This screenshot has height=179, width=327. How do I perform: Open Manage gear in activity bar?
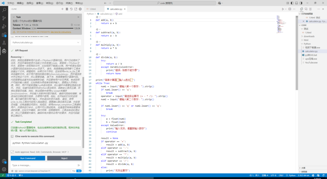point(4,169)
